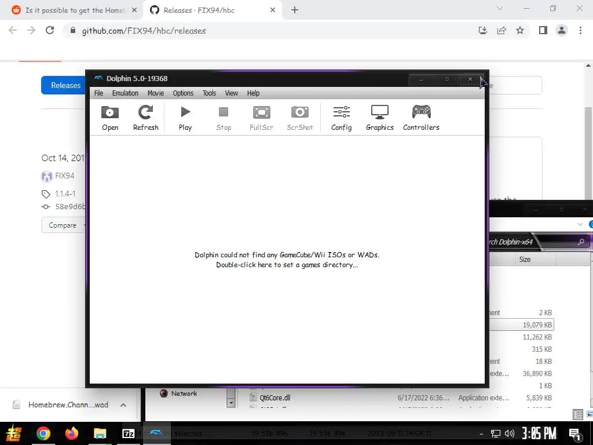Image resolution: width=593 pixels, height=445 pixels.
Task: Open the Movie menu
Action: point(156,93)
